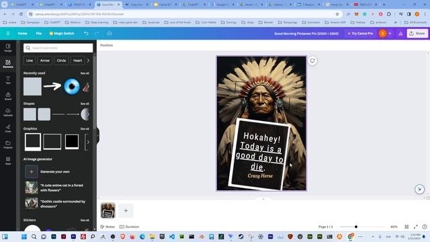Select the Arrow quick filter chip
The width and height of the screenshot is (430, 242).
tap(45, 61)
